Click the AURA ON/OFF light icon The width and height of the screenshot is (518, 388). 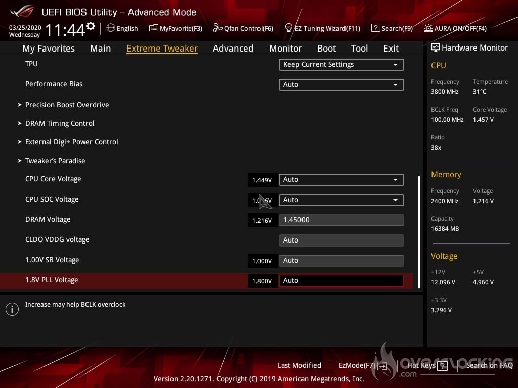[428, 28]
